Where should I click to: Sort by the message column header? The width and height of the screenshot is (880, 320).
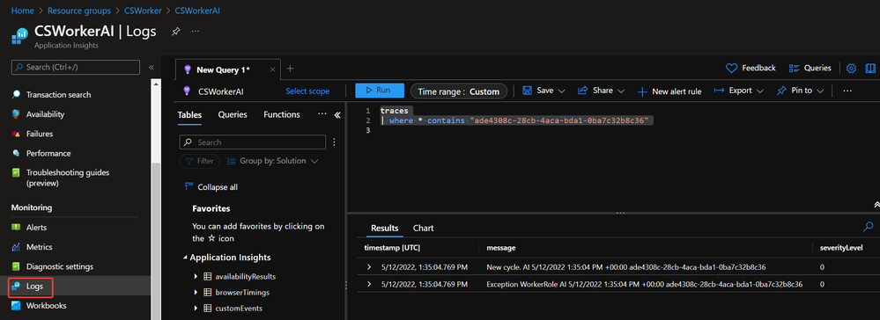click(501, 248)
